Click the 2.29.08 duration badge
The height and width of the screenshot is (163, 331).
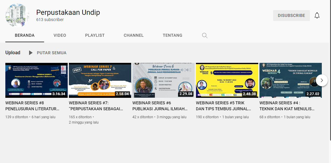pyautogui.click(x=186, y=94)
